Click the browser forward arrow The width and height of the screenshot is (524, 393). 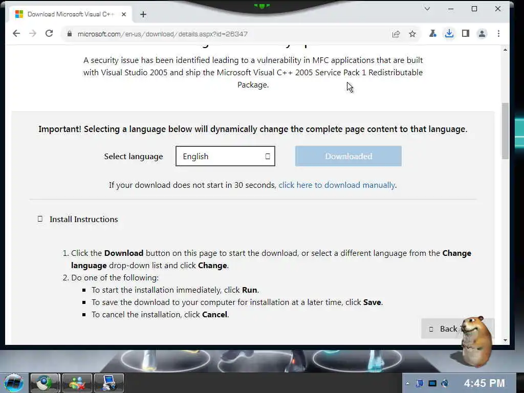tap(32, 33)
